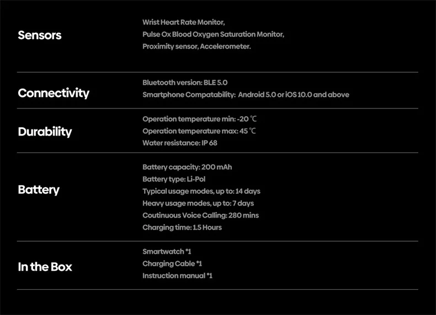Click the Operation temperature min line
This screenshot has height=315, width=436.
(x=199, y=119)
